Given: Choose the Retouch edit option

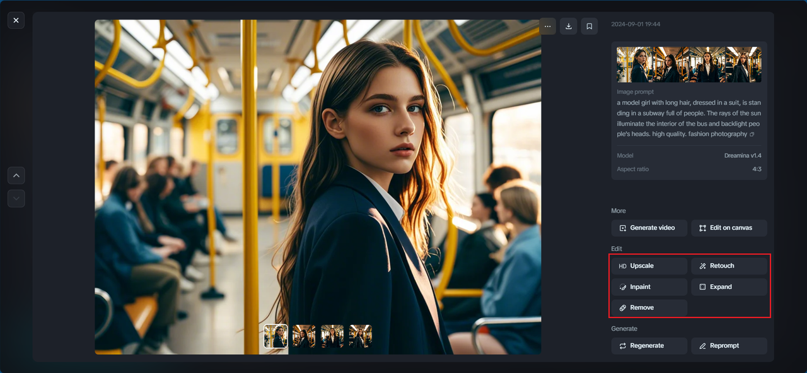Looking at the screenshot, I should tap(729, 266).
